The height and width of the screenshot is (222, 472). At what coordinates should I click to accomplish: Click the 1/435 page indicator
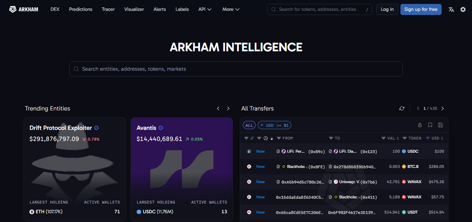click(430, 108)
